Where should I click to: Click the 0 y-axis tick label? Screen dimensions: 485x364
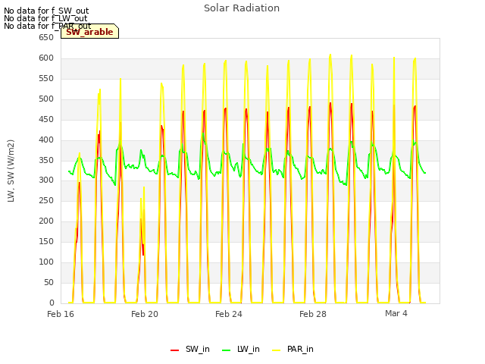point(52,303)
